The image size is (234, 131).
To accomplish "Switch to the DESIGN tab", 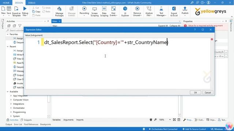I will (19, 3).
